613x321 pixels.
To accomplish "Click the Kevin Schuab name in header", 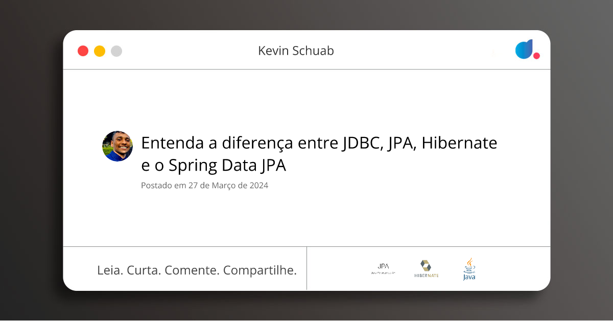I will pos(296,51).
